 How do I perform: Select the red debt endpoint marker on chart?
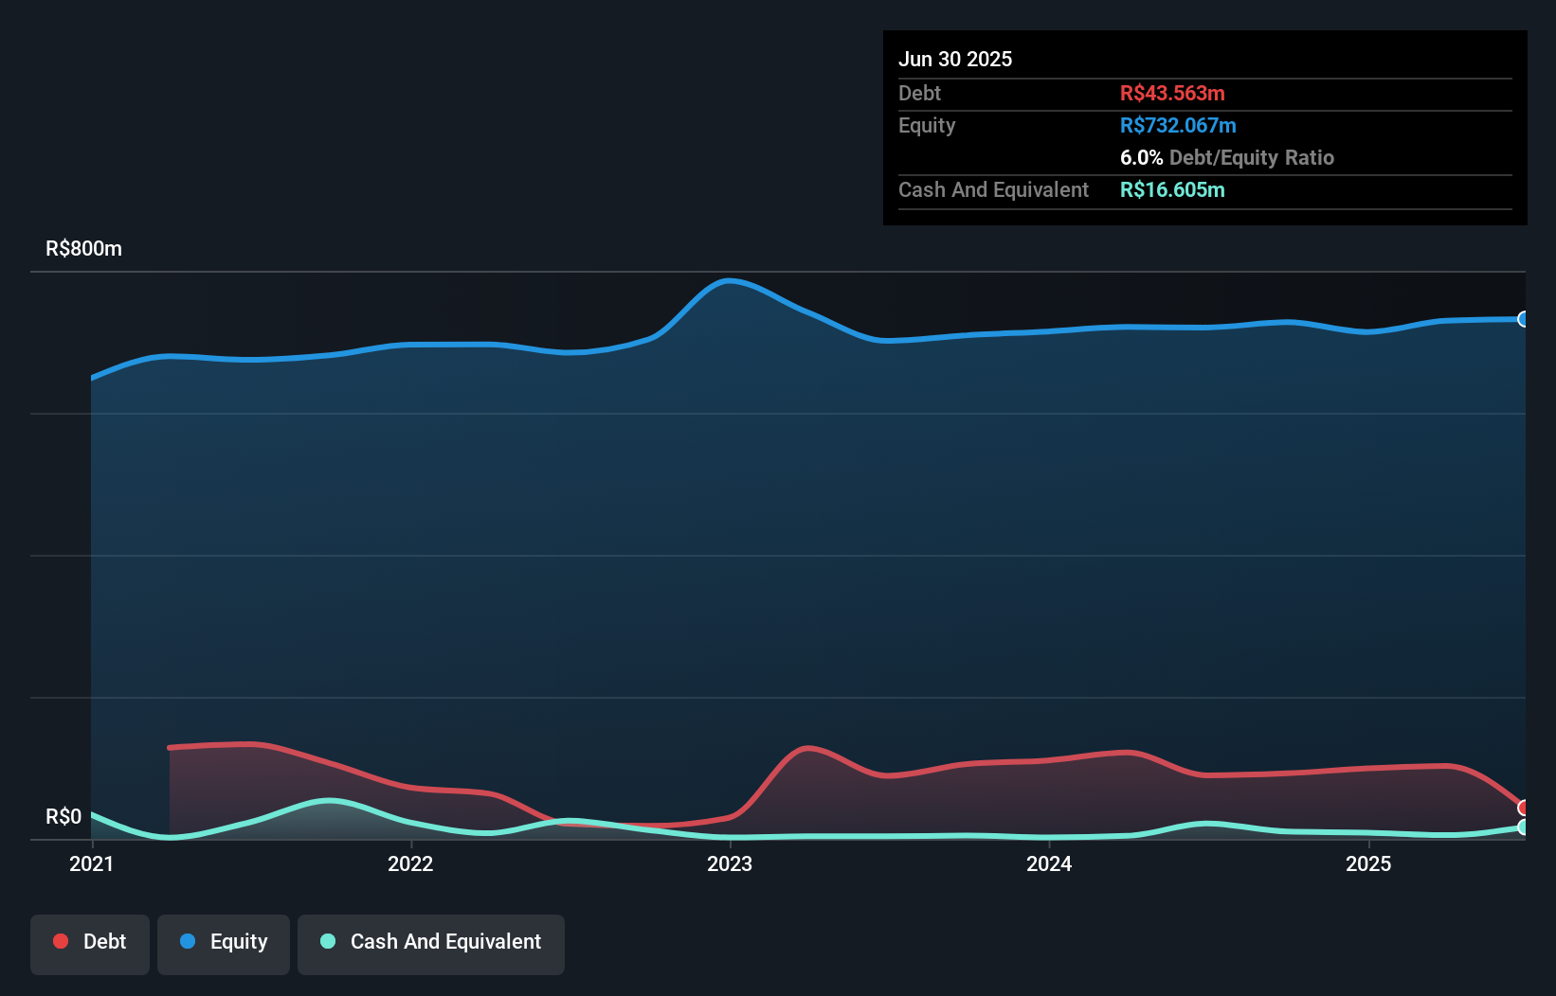[1523, 808]
